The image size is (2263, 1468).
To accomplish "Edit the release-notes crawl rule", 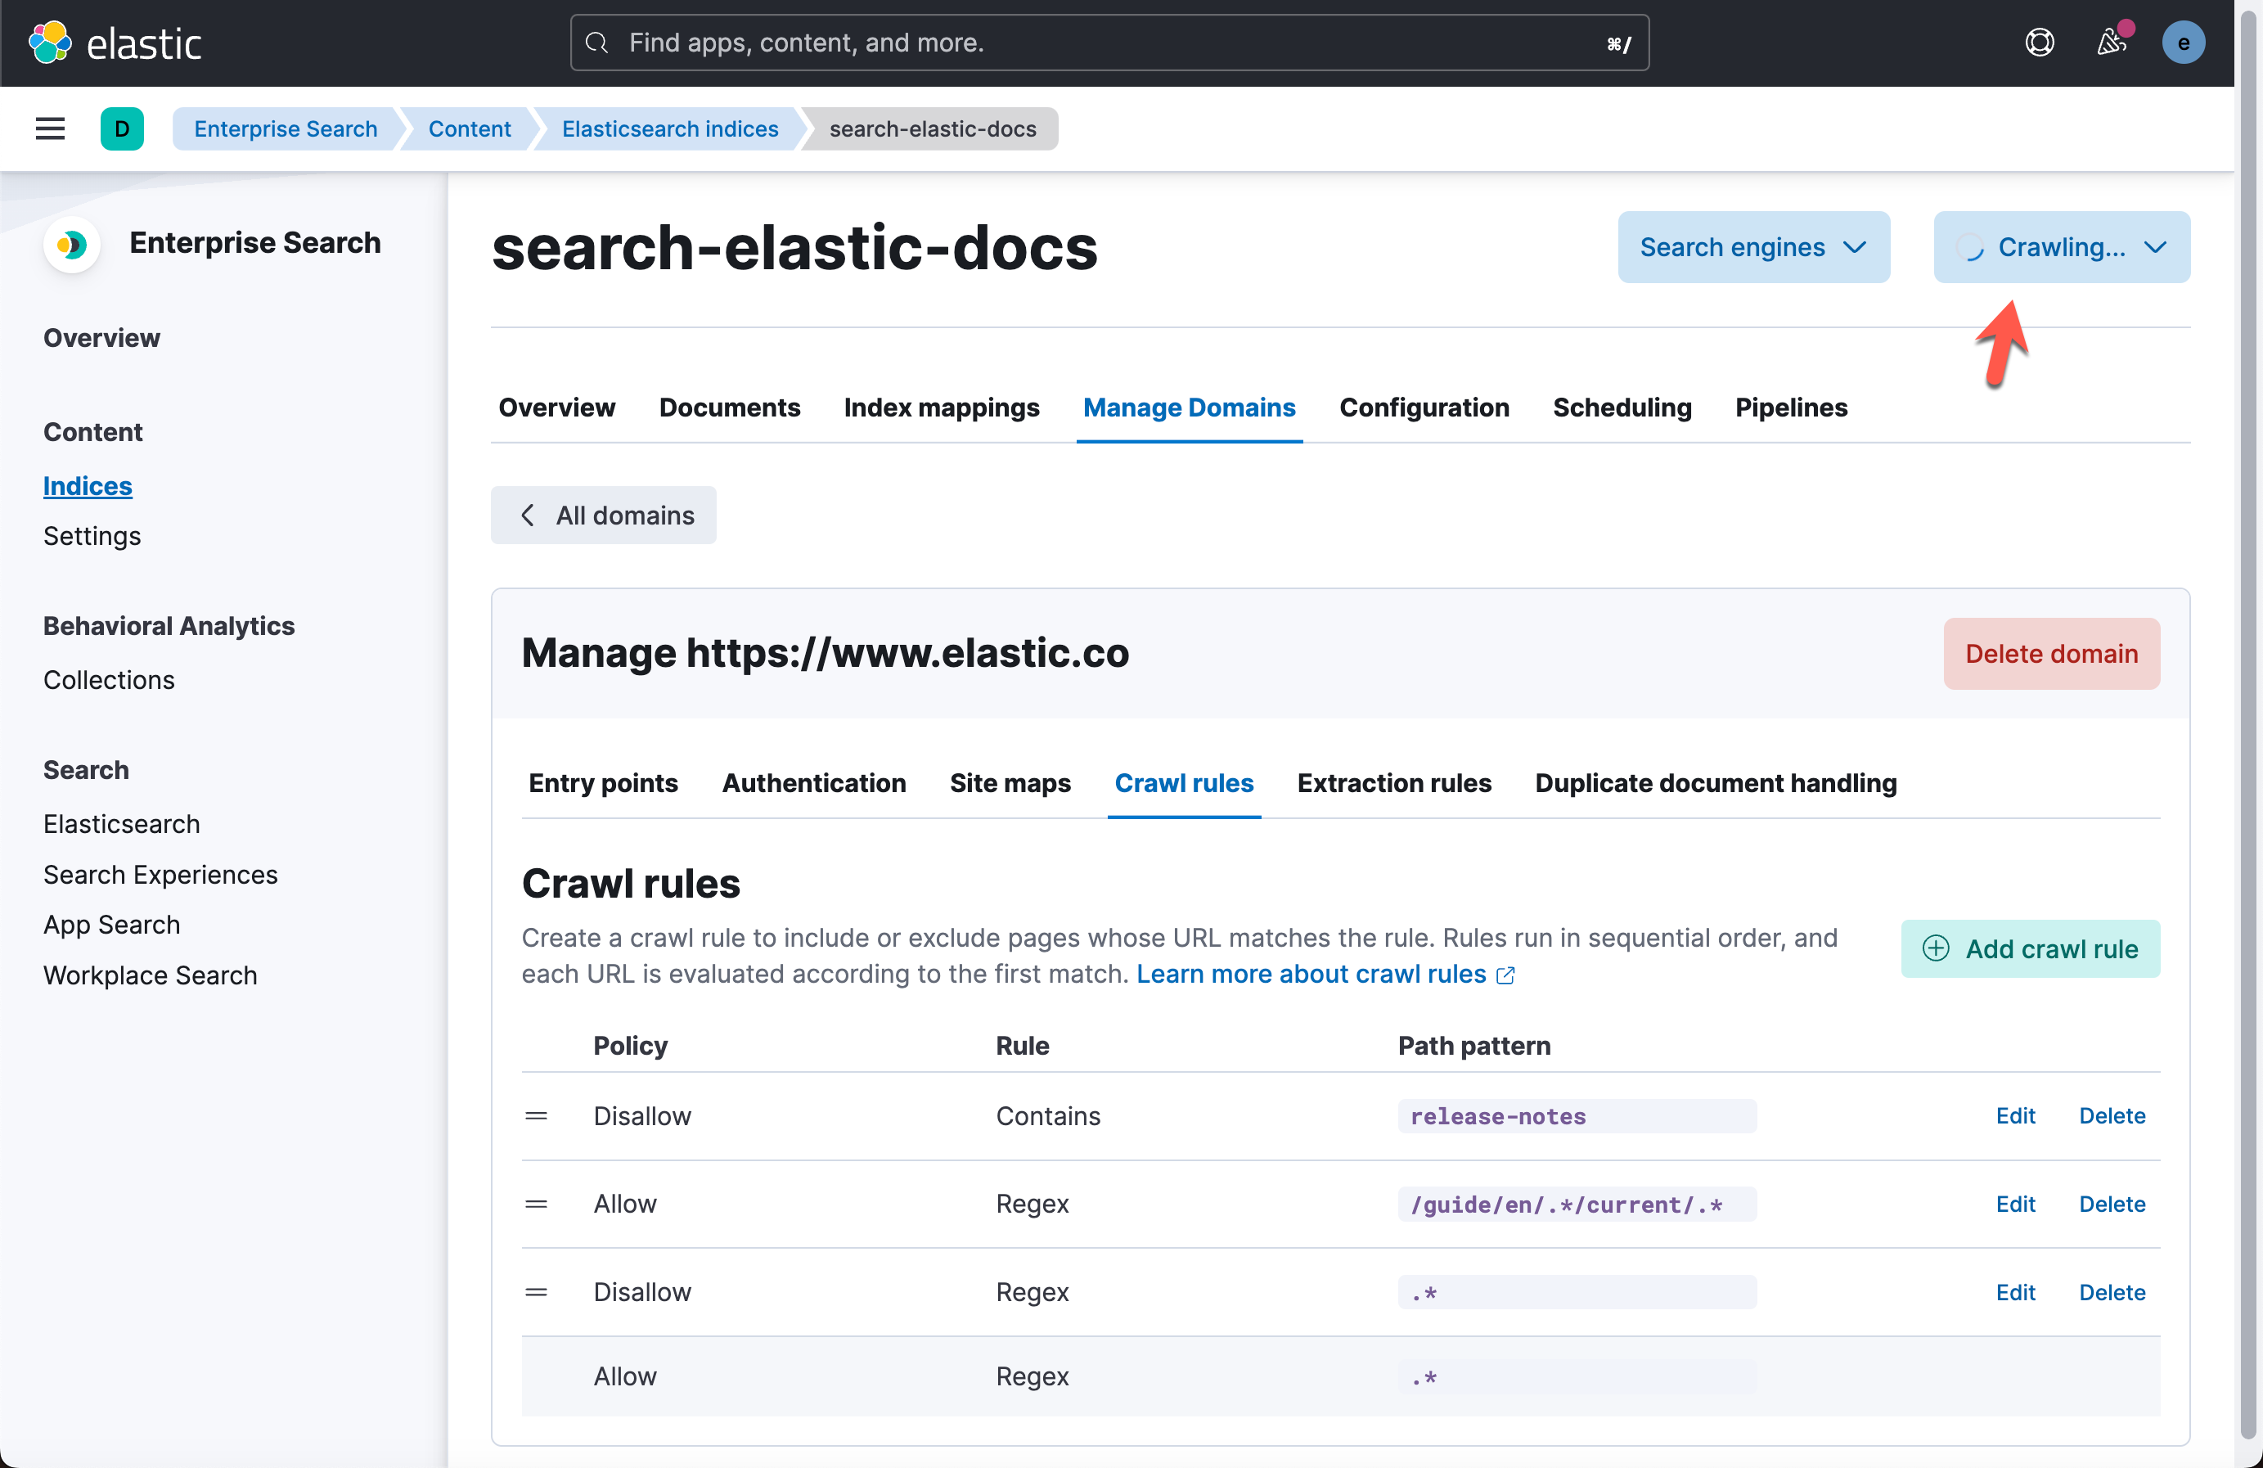I will (x=2015, y=1115).
